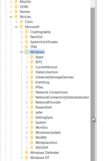Select the SettingSync registry key
The image size is (105, 161).
tap(44, 117)
